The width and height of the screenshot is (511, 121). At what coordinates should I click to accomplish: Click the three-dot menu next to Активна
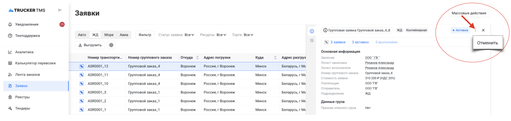[475, 30]
